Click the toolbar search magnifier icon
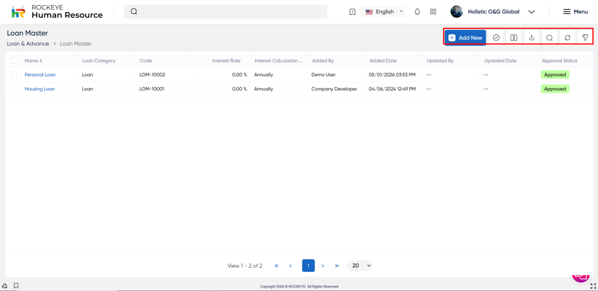Viewport: 598px width, 291px height. pos(550,37)
